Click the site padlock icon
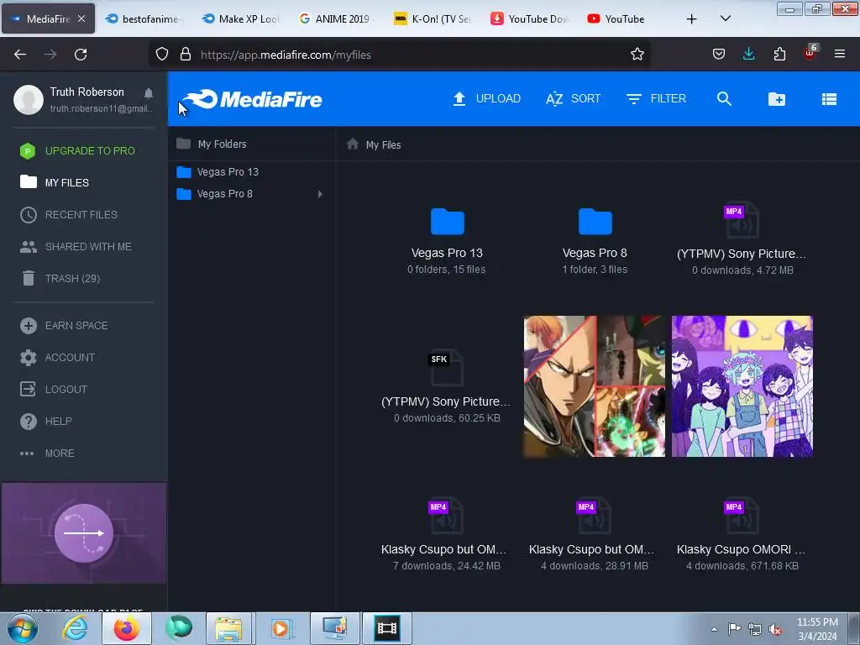The image size is (860, 645). coord(186,55)
